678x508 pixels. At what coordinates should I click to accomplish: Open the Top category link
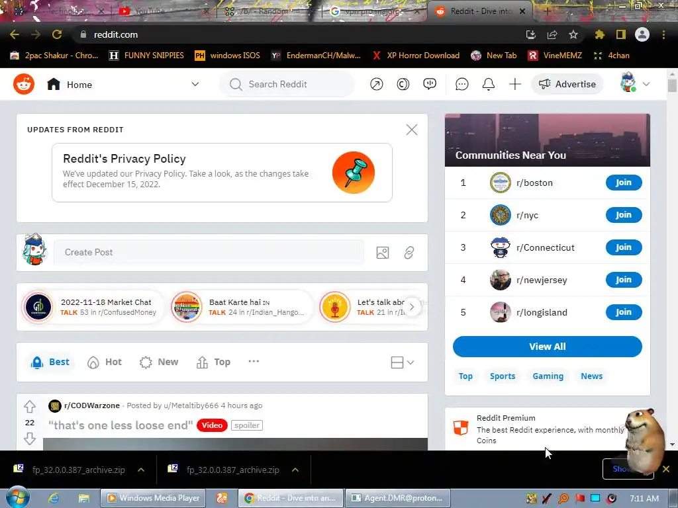[x=465, y=376]
